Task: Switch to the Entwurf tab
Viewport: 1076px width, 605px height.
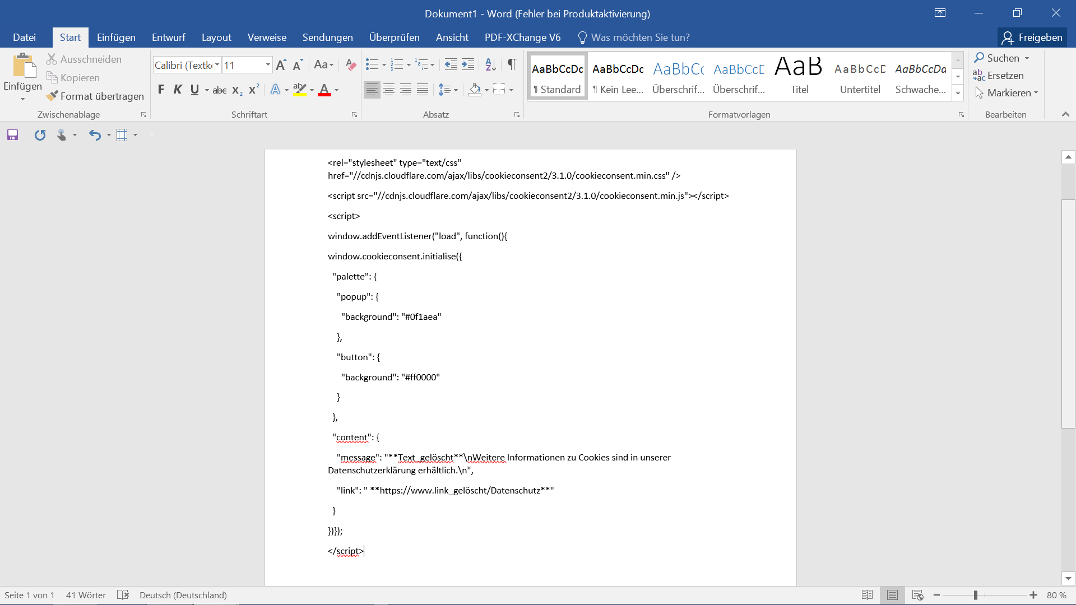Action: coord(168,38)
